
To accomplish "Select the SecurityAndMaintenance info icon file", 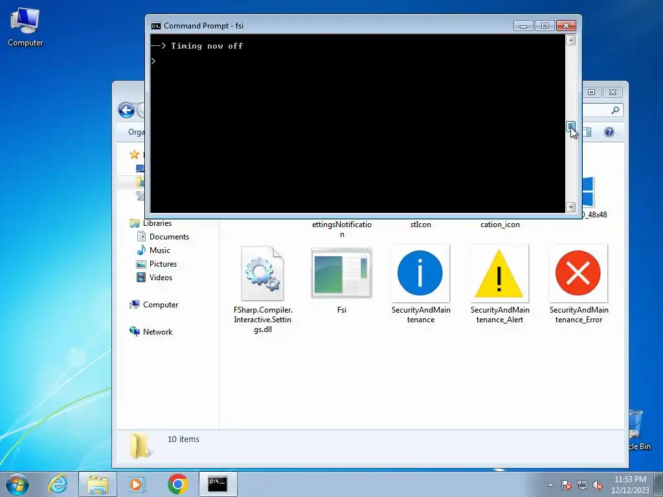I will coord(421,285).
